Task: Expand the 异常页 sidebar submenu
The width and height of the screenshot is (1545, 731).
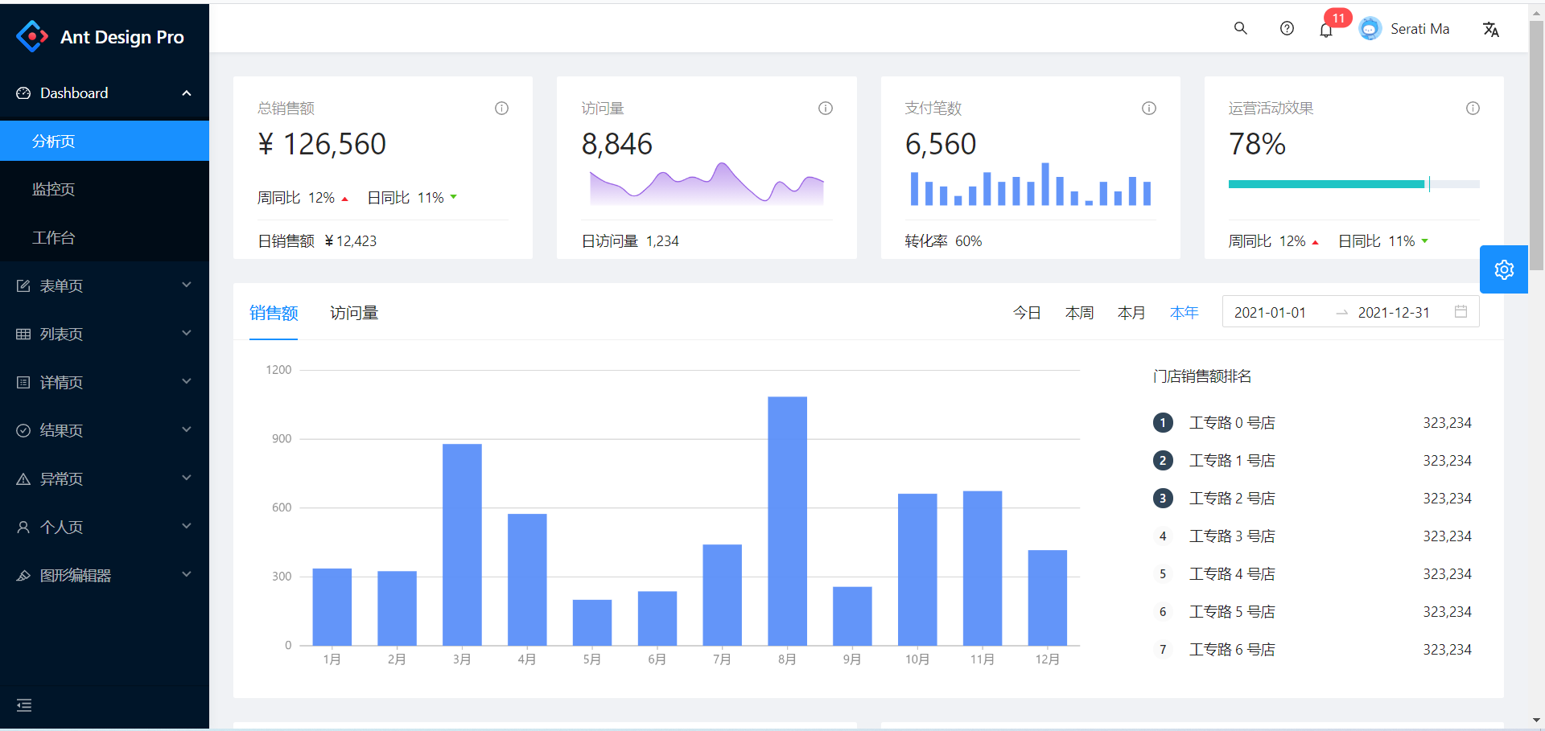Action: tap(105, 478)
